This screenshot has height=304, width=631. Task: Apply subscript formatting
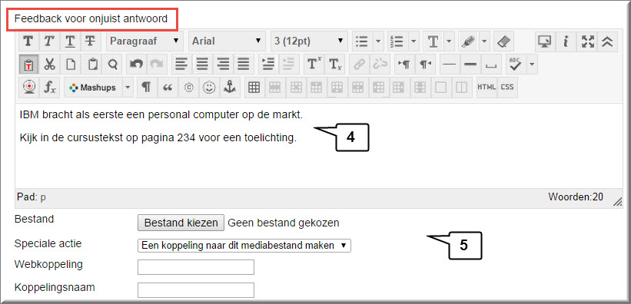(x=335, y=64)
